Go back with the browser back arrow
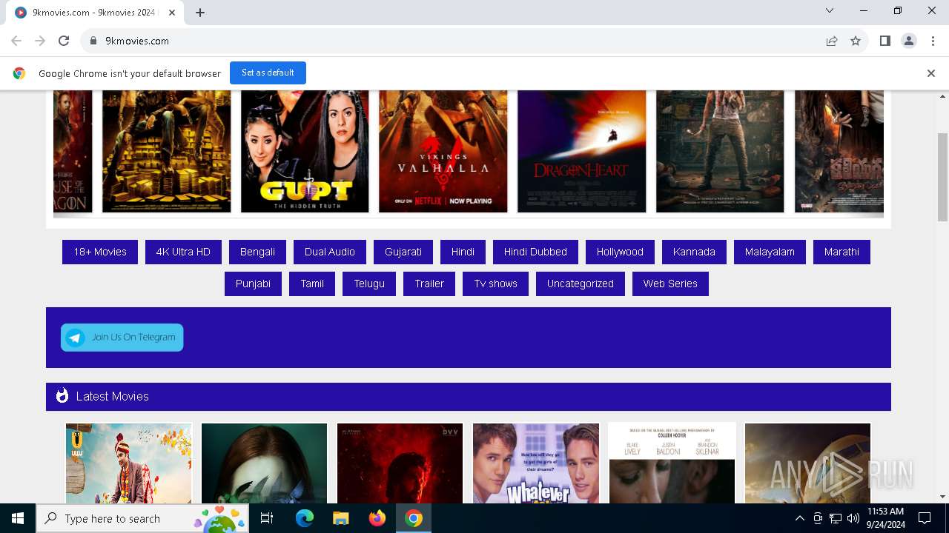Image resolution: width=949 pixels, height=533 pixels. point(16,41)
